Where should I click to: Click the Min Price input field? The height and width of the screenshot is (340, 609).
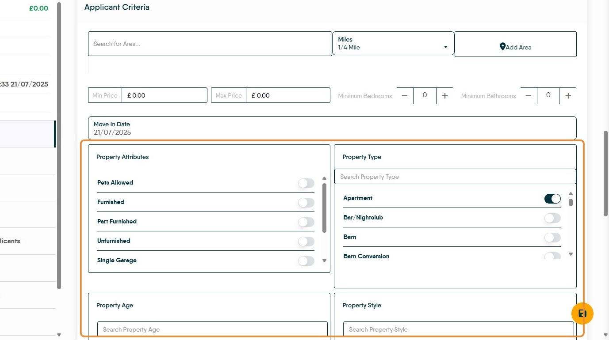tap(164, 95)
